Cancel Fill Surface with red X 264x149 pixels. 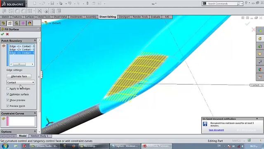point(7,34)
